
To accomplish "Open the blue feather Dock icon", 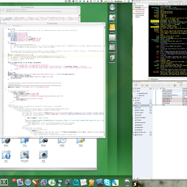I will (115, 182).
